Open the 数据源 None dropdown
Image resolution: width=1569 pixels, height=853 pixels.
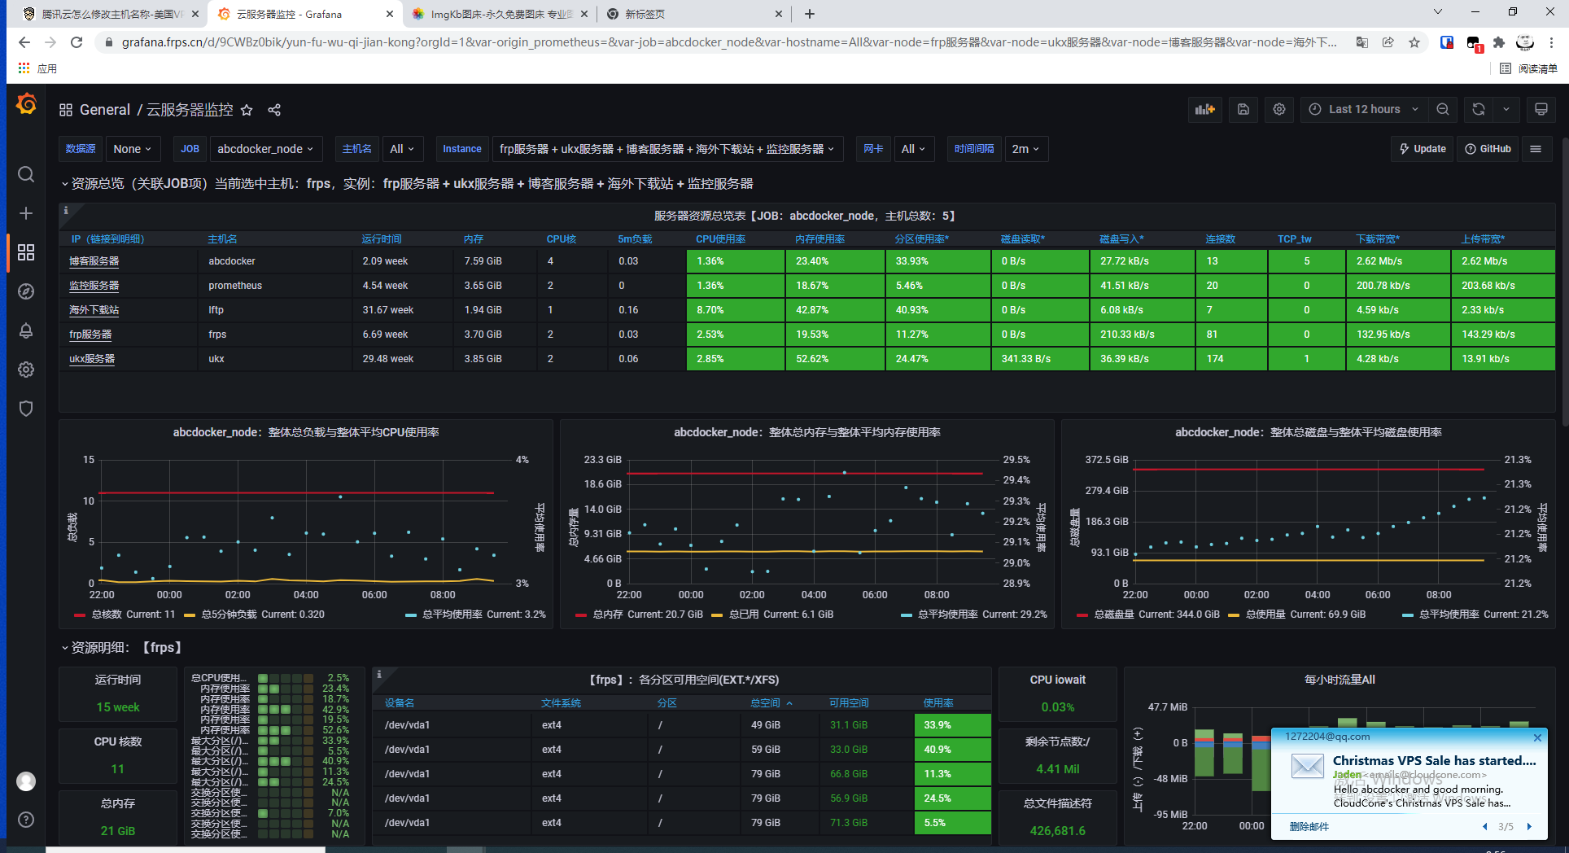(132, 149)
